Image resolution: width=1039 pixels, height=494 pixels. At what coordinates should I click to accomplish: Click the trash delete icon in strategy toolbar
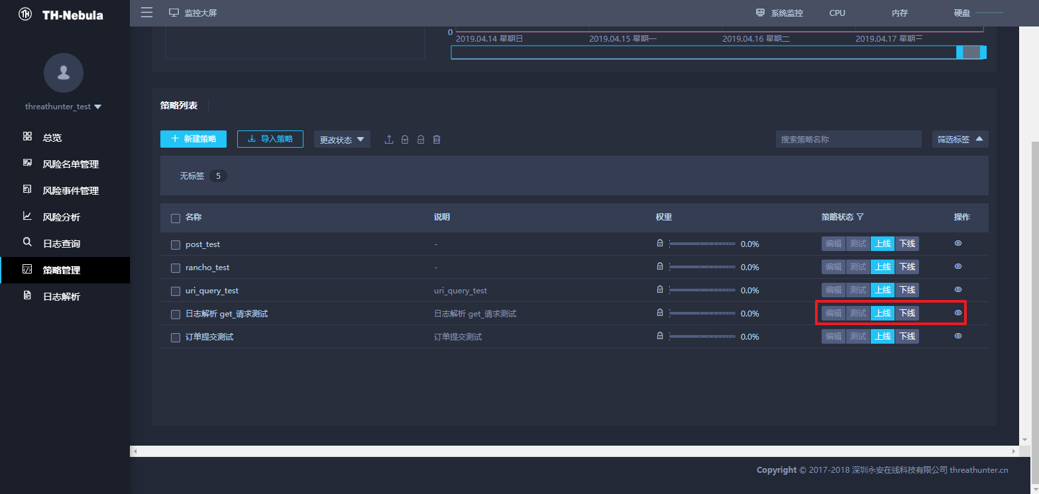click(x=437, y=140)
